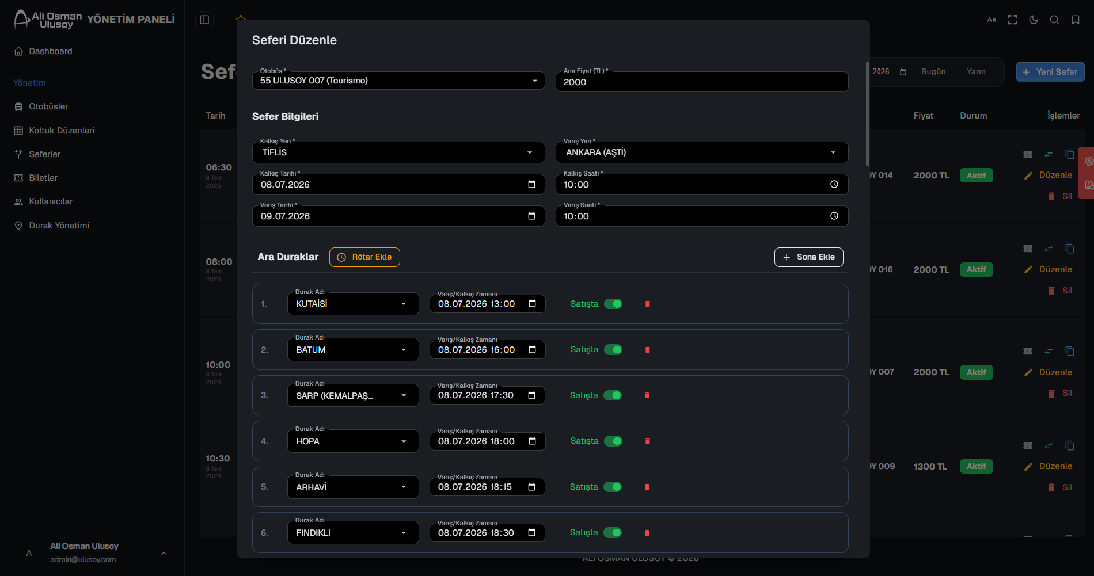Open the Otobüs dropdown
Viewport: 1094px width, 576px height.
click(398, 81)
